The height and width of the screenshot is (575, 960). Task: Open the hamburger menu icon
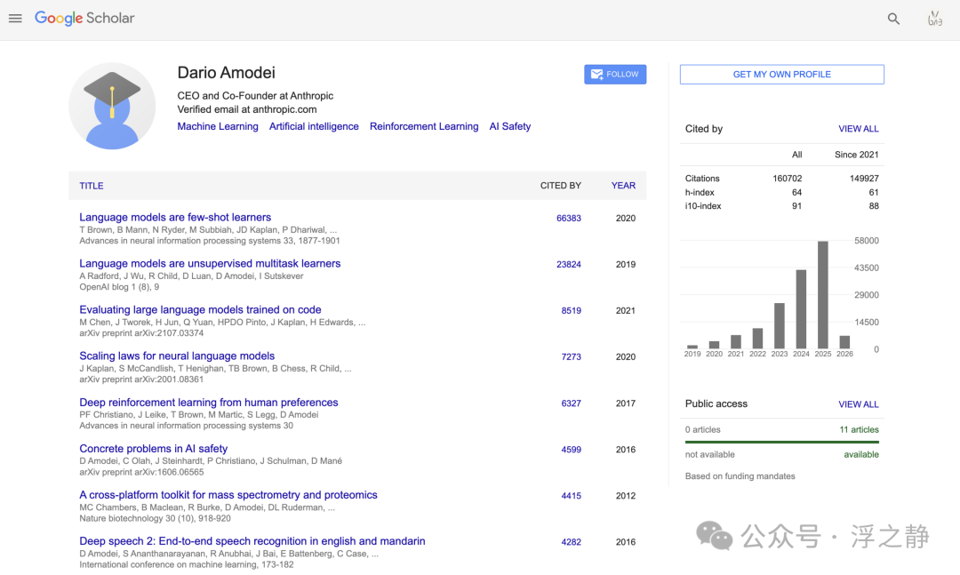pyautogui.click(x=15, y=19)
